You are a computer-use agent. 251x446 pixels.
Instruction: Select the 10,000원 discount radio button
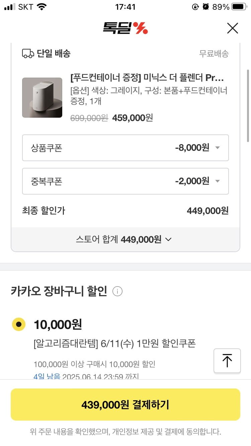click(19, 324)
